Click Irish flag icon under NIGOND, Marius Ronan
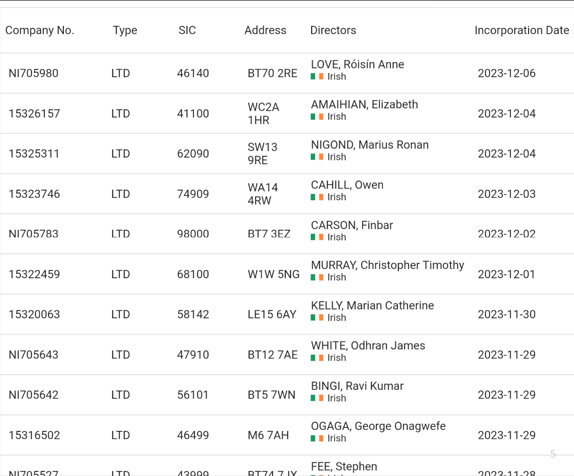 click(317, 157)
